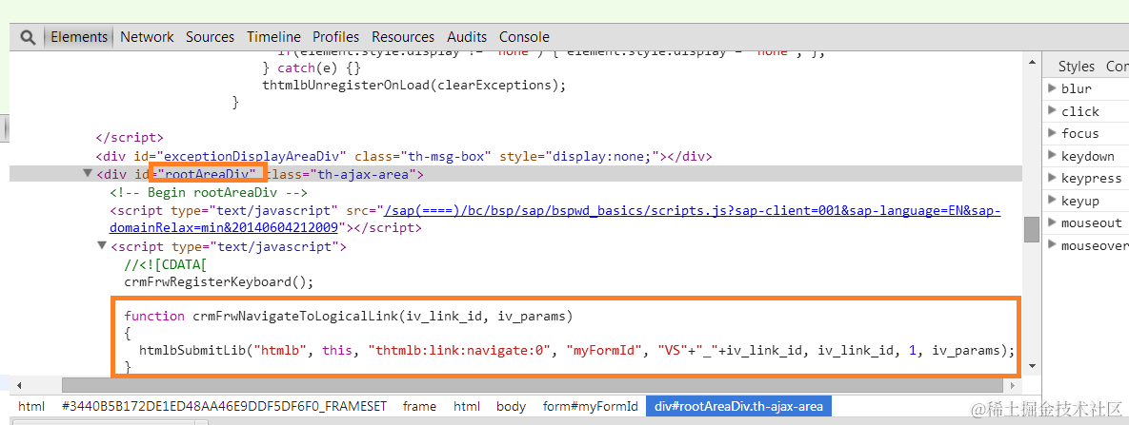Collapse the script type text/javascript node
The width and height of the screenshot is (1129, 425).
(x=102, y=246)
